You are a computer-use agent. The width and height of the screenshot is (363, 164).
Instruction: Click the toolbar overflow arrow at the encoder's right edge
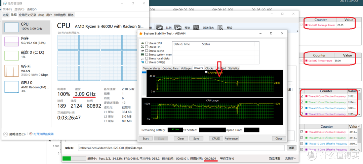point(297,31)
